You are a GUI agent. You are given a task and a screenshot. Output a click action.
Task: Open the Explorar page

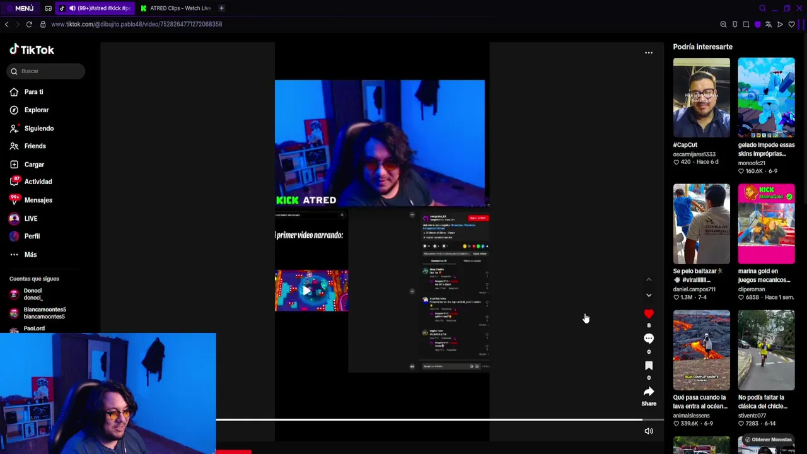(36, 110)
